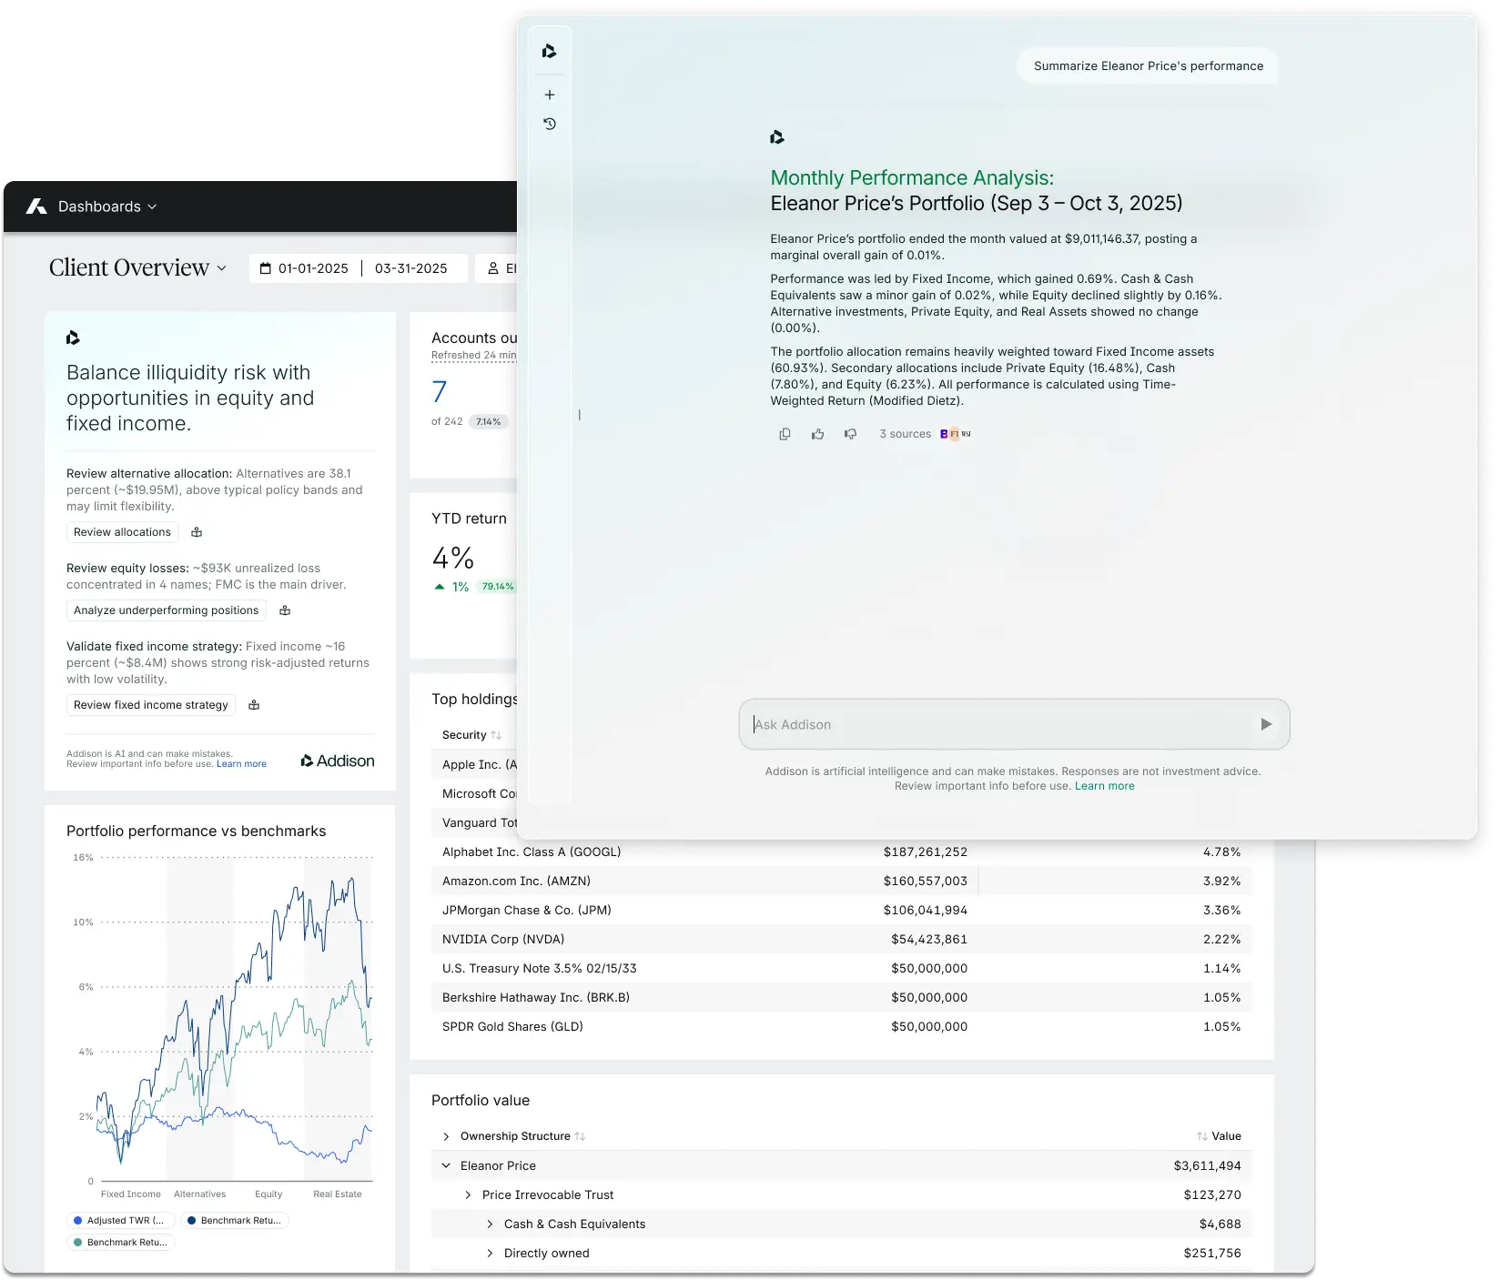Expand Cash & Cash Equivalents row
The height and width of the screenshot is (1280, 1499).
pos(490,1224)
